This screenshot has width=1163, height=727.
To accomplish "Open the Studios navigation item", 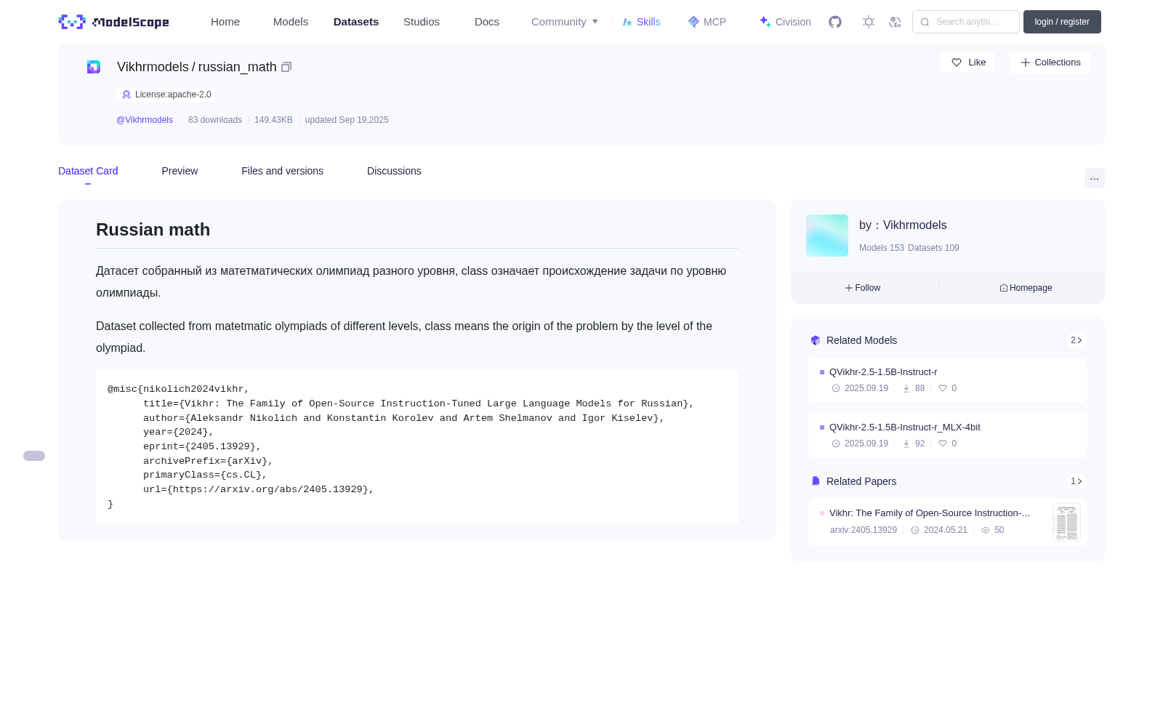I will [422, 22].
